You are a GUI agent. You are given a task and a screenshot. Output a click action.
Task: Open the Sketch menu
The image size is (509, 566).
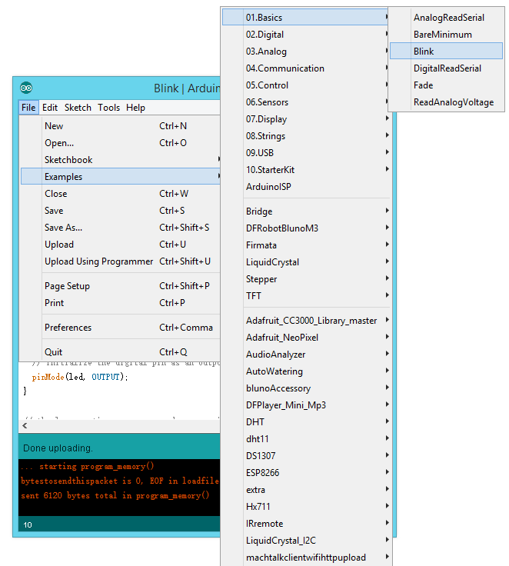78,108
